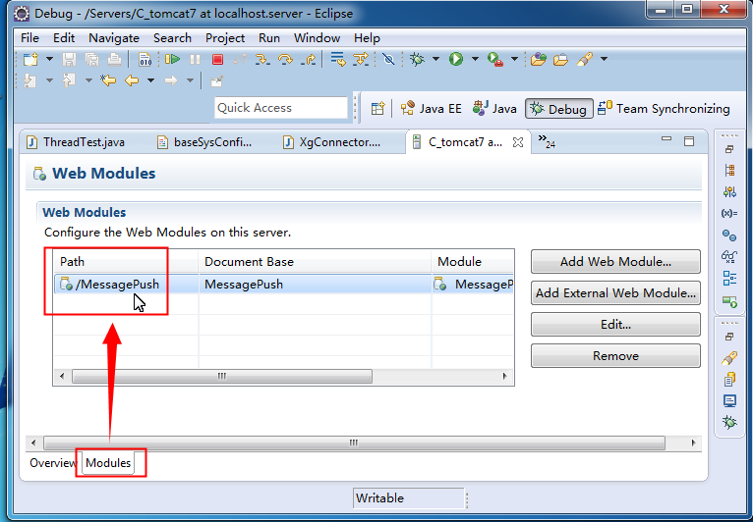This screenshot has width=753, height=522.
Task: Switch to baseSysConfi... editor tab
Action: [x=205, y=142]
